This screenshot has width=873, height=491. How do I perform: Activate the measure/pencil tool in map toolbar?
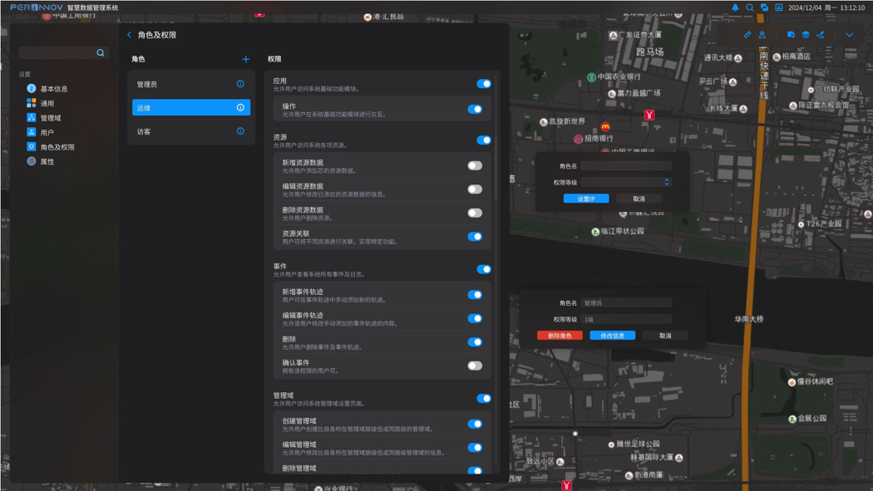tap(747, 35)
